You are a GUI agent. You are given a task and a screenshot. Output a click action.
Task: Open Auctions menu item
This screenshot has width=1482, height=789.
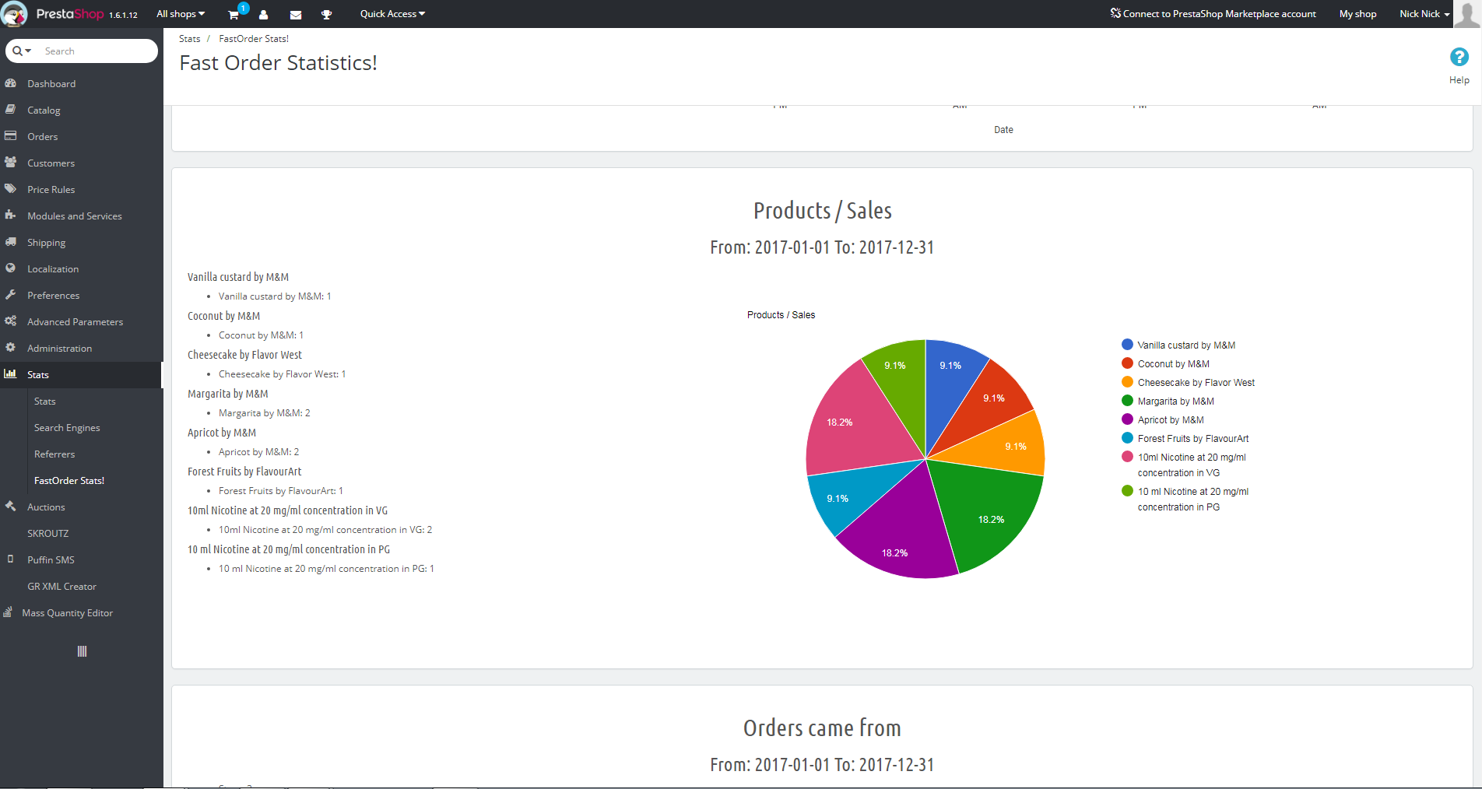(46, 507)
